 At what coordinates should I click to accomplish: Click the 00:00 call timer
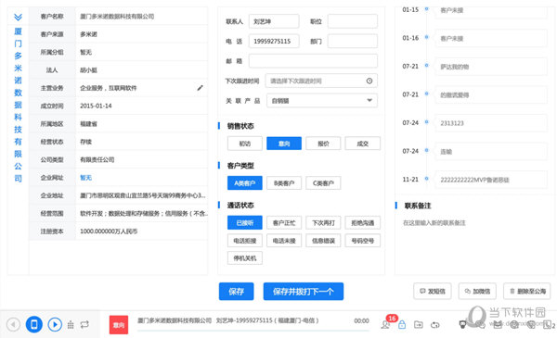coord(361,320)
